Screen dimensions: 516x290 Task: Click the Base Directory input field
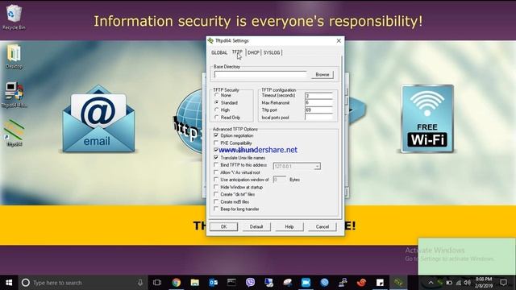point(260,75)
